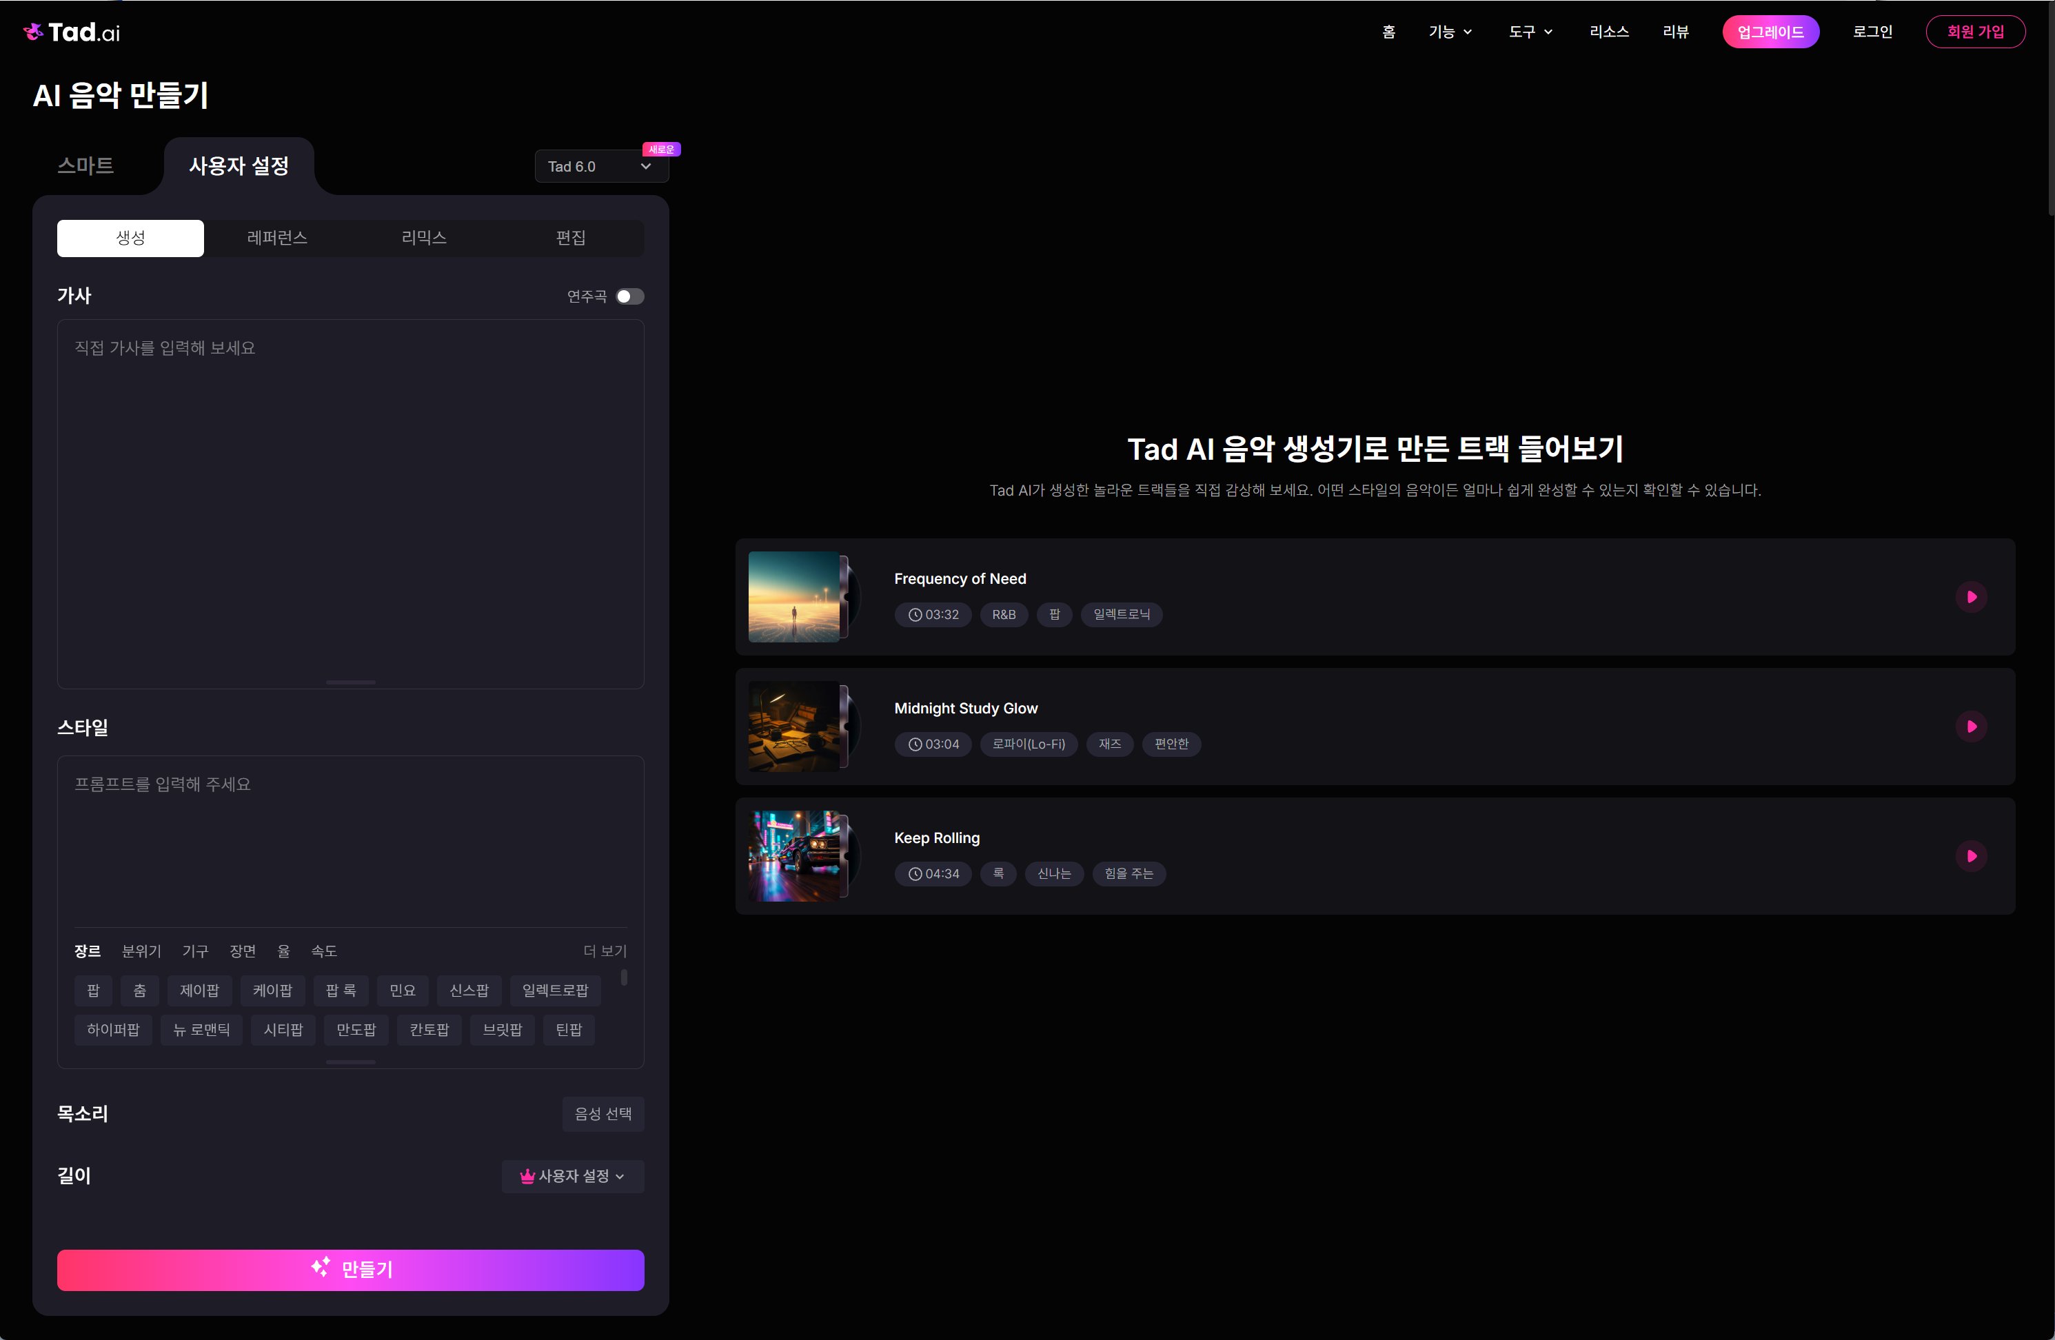Image resolution: width=2055 pixels, height=1340 pixels.
Task: Open the Keep Rolling cover art
Action: coord(793,855)
